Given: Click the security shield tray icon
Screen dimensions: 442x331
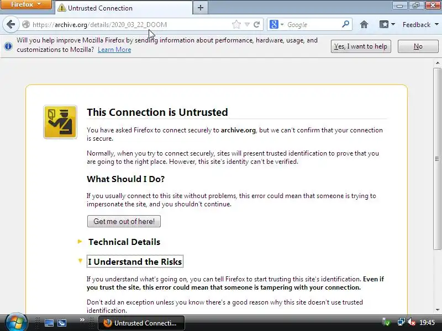Looking at the screenshot, I should tap(386, 322).
